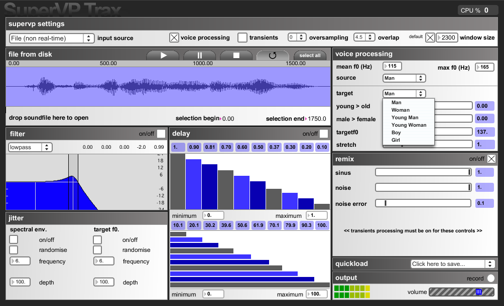
Task: Toggle the filter on/off checkbox
Action: click(161, 134)
